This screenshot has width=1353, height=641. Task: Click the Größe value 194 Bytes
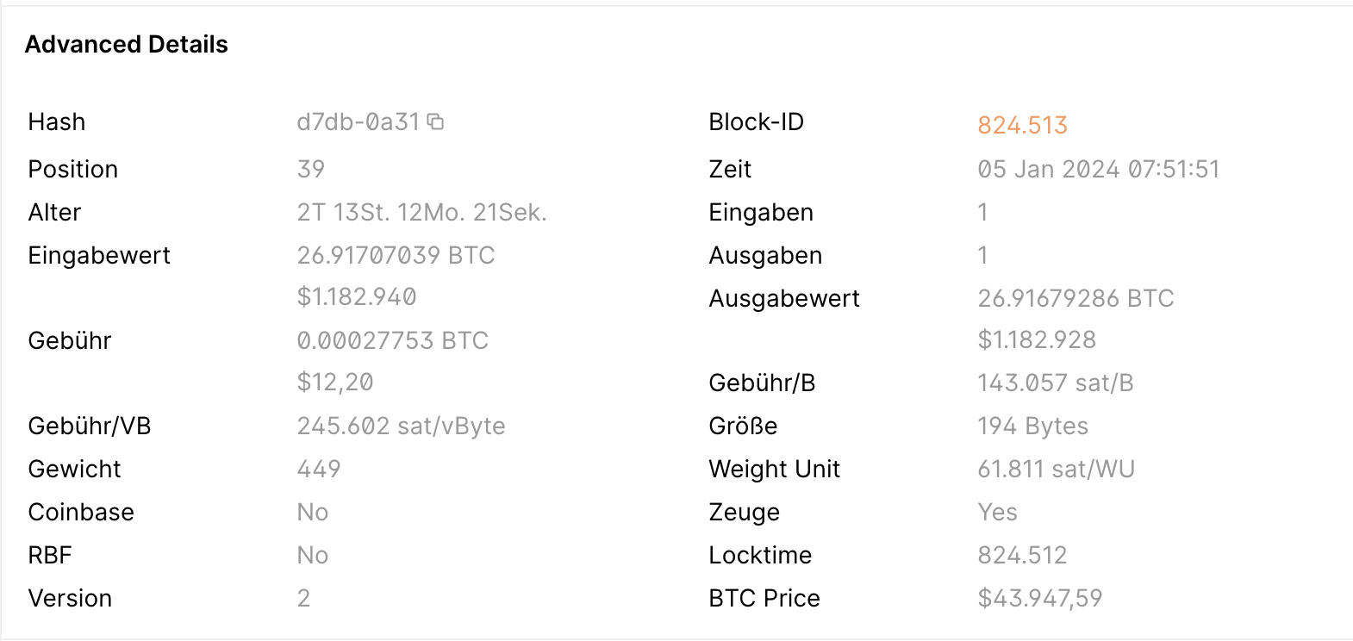1032,426
